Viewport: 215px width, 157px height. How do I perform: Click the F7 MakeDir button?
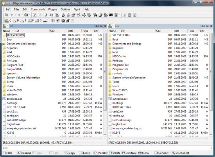coord(100,153)
